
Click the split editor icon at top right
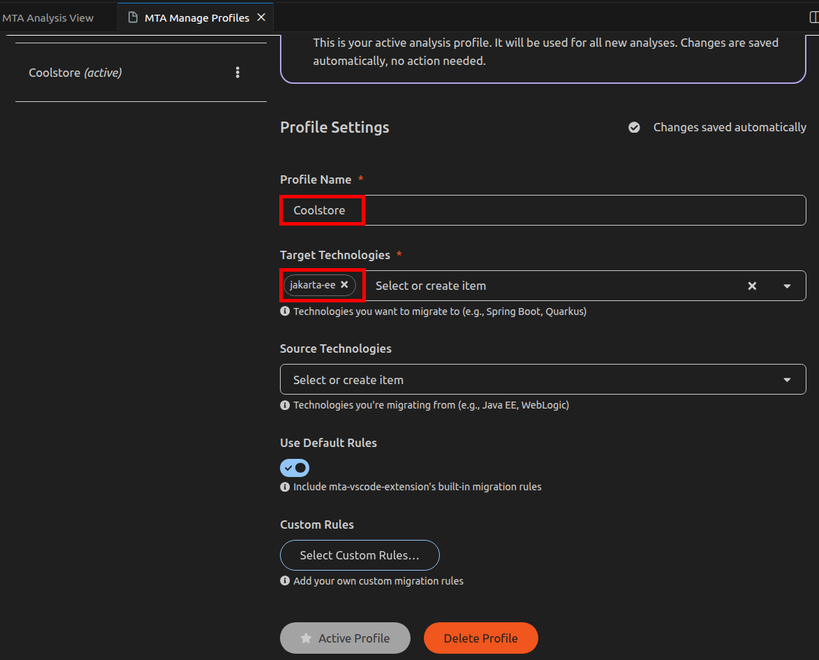(814, 17)
